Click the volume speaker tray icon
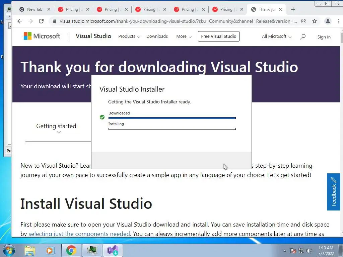Viewport: 343px width, 257px height. coord(309,251)
